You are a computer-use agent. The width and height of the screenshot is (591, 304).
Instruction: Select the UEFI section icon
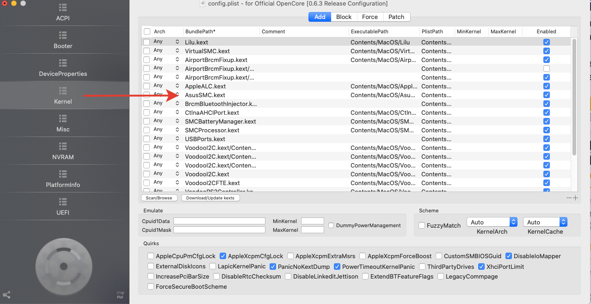coord(63,202)
